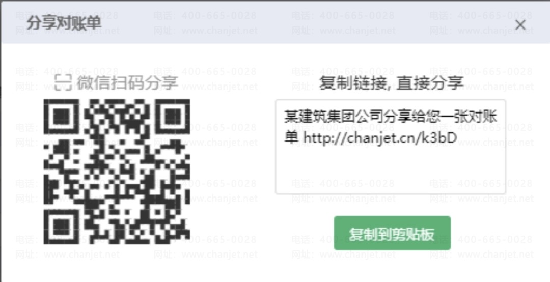Click the QR code top-right finder square
Viewport: 550px width, 282px height.
click(x=173, y=117)
